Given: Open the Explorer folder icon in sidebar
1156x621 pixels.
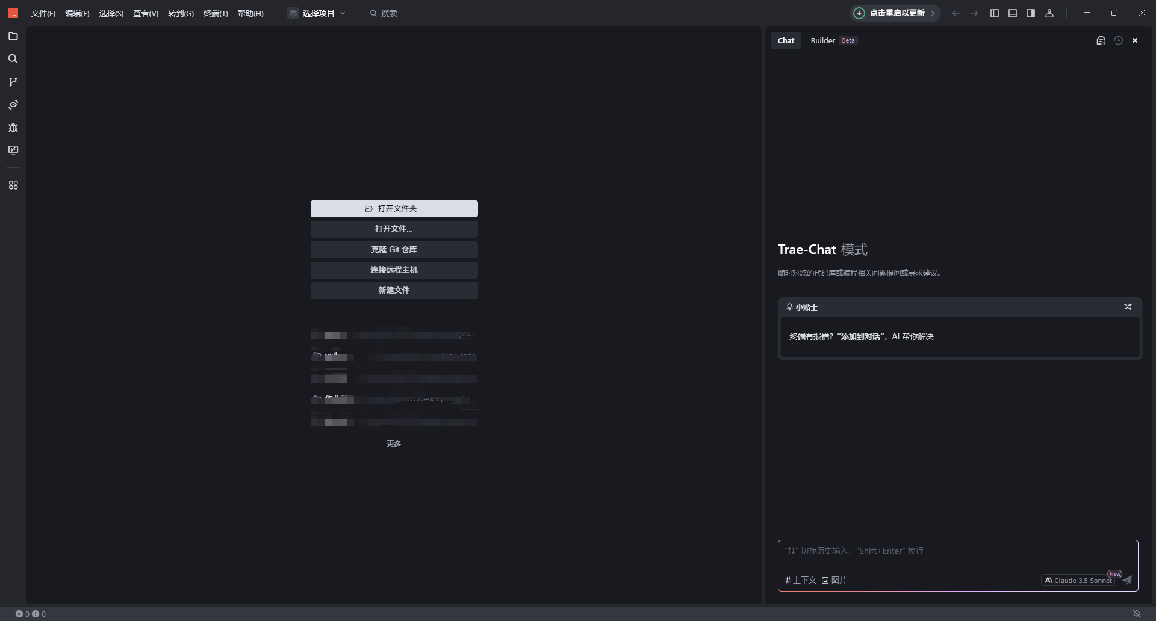Looking at the screenshot, I should pos(13,37).
